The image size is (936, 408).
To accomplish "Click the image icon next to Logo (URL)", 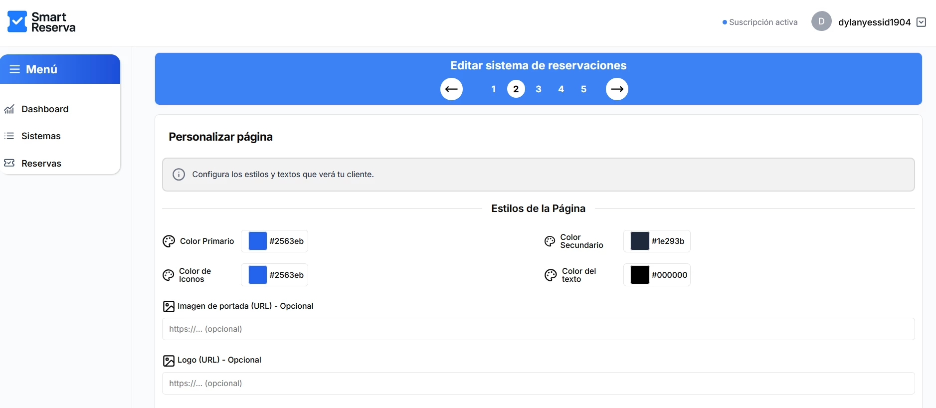I will coord(169,361).
